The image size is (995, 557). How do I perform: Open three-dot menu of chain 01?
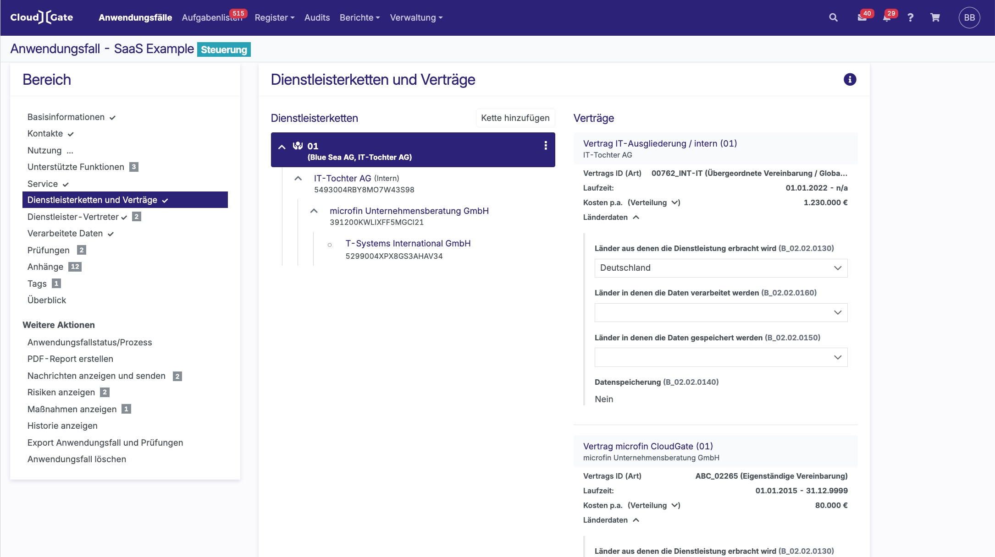pos(545,146)
